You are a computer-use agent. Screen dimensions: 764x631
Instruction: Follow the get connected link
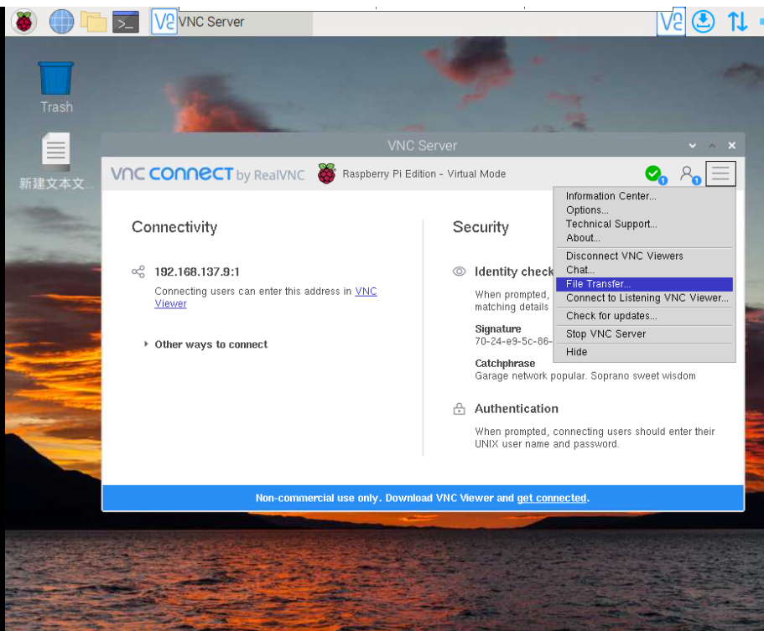552,498
